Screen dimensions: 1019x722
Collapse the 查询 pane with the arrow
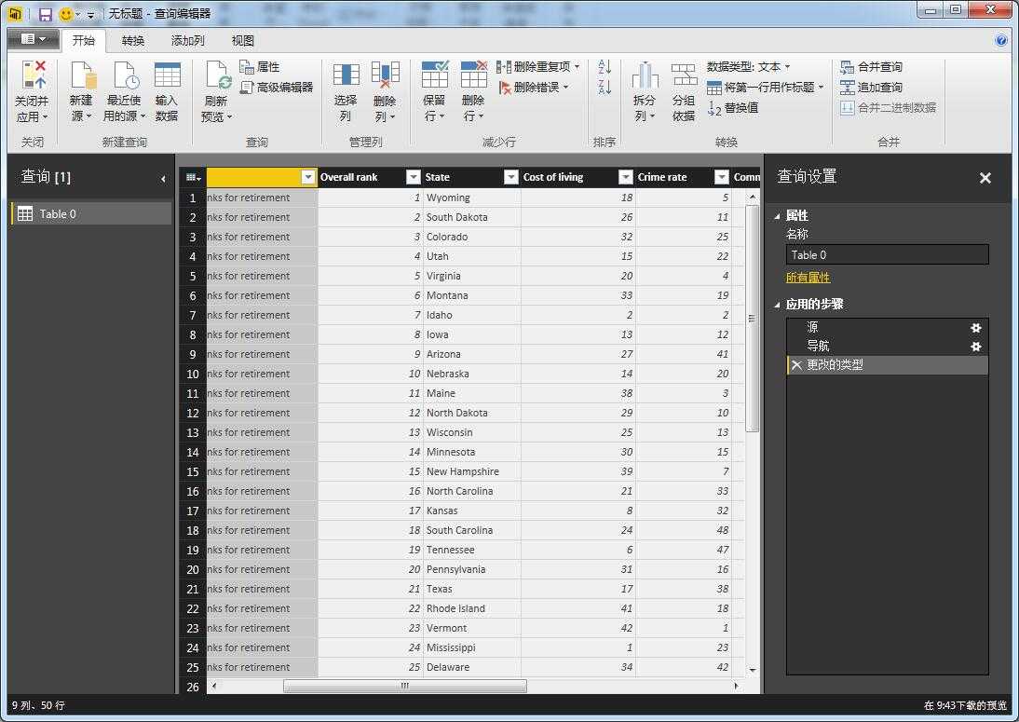point(163,179)
